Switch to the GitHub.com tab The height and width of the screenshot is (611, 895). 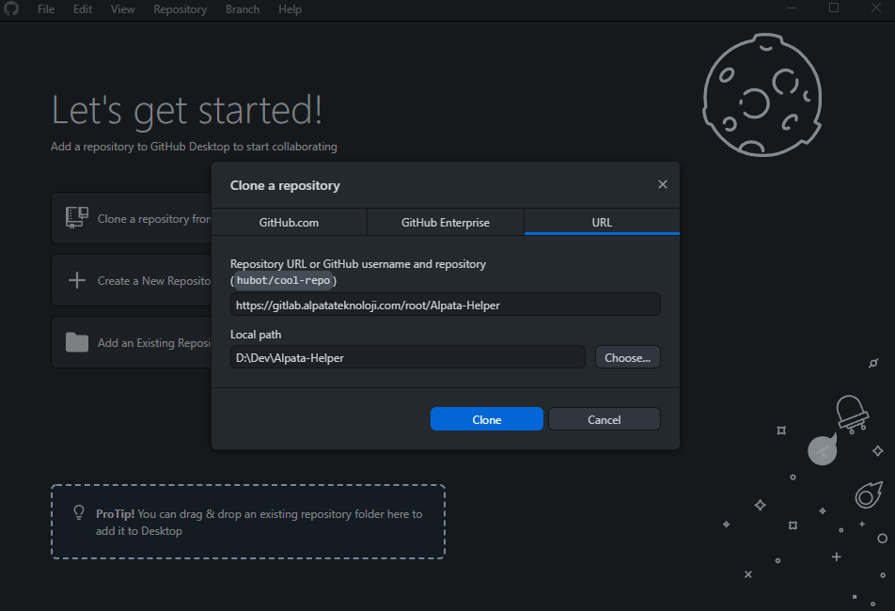(x=289, y=223)
